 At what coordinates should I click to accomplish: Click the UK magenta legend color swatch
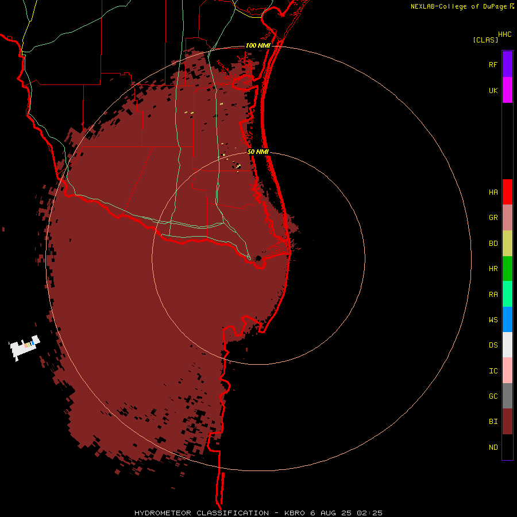(507, 90)
